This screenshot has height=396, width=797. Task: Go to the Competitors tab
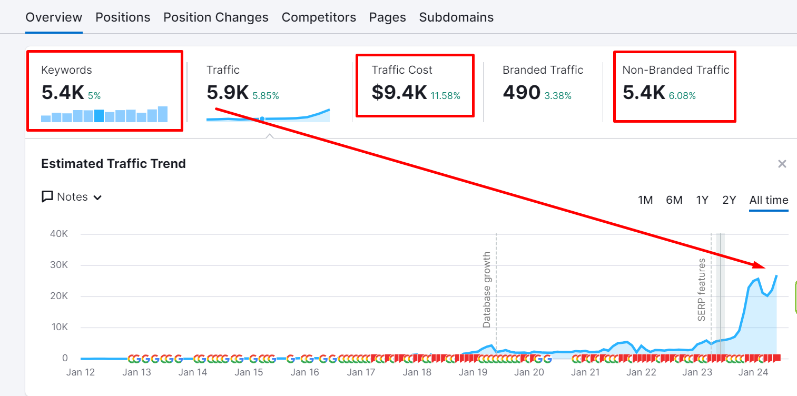click(x=319, y=17)
